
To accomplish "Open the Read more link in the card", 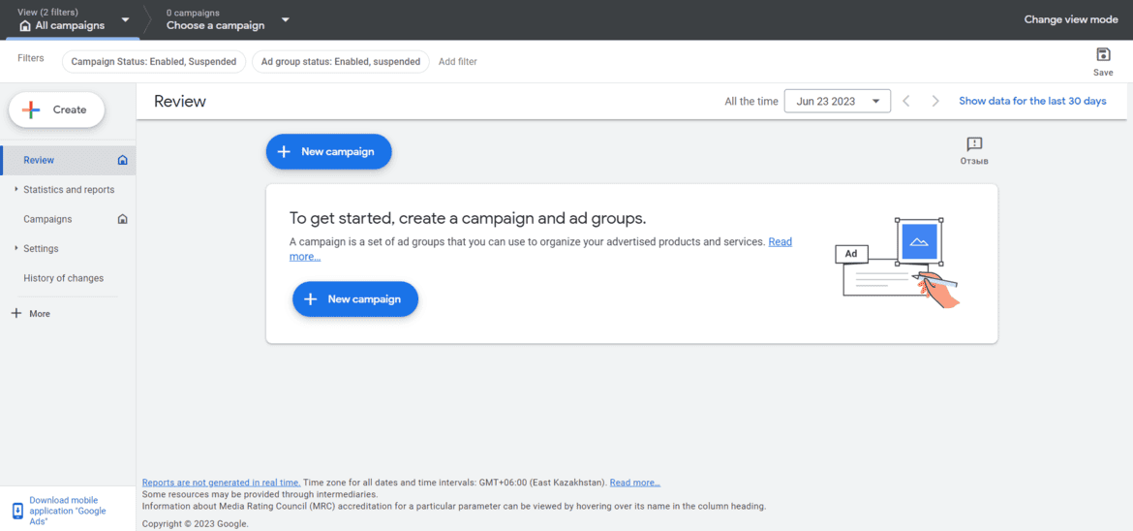I will pos(781,241).
